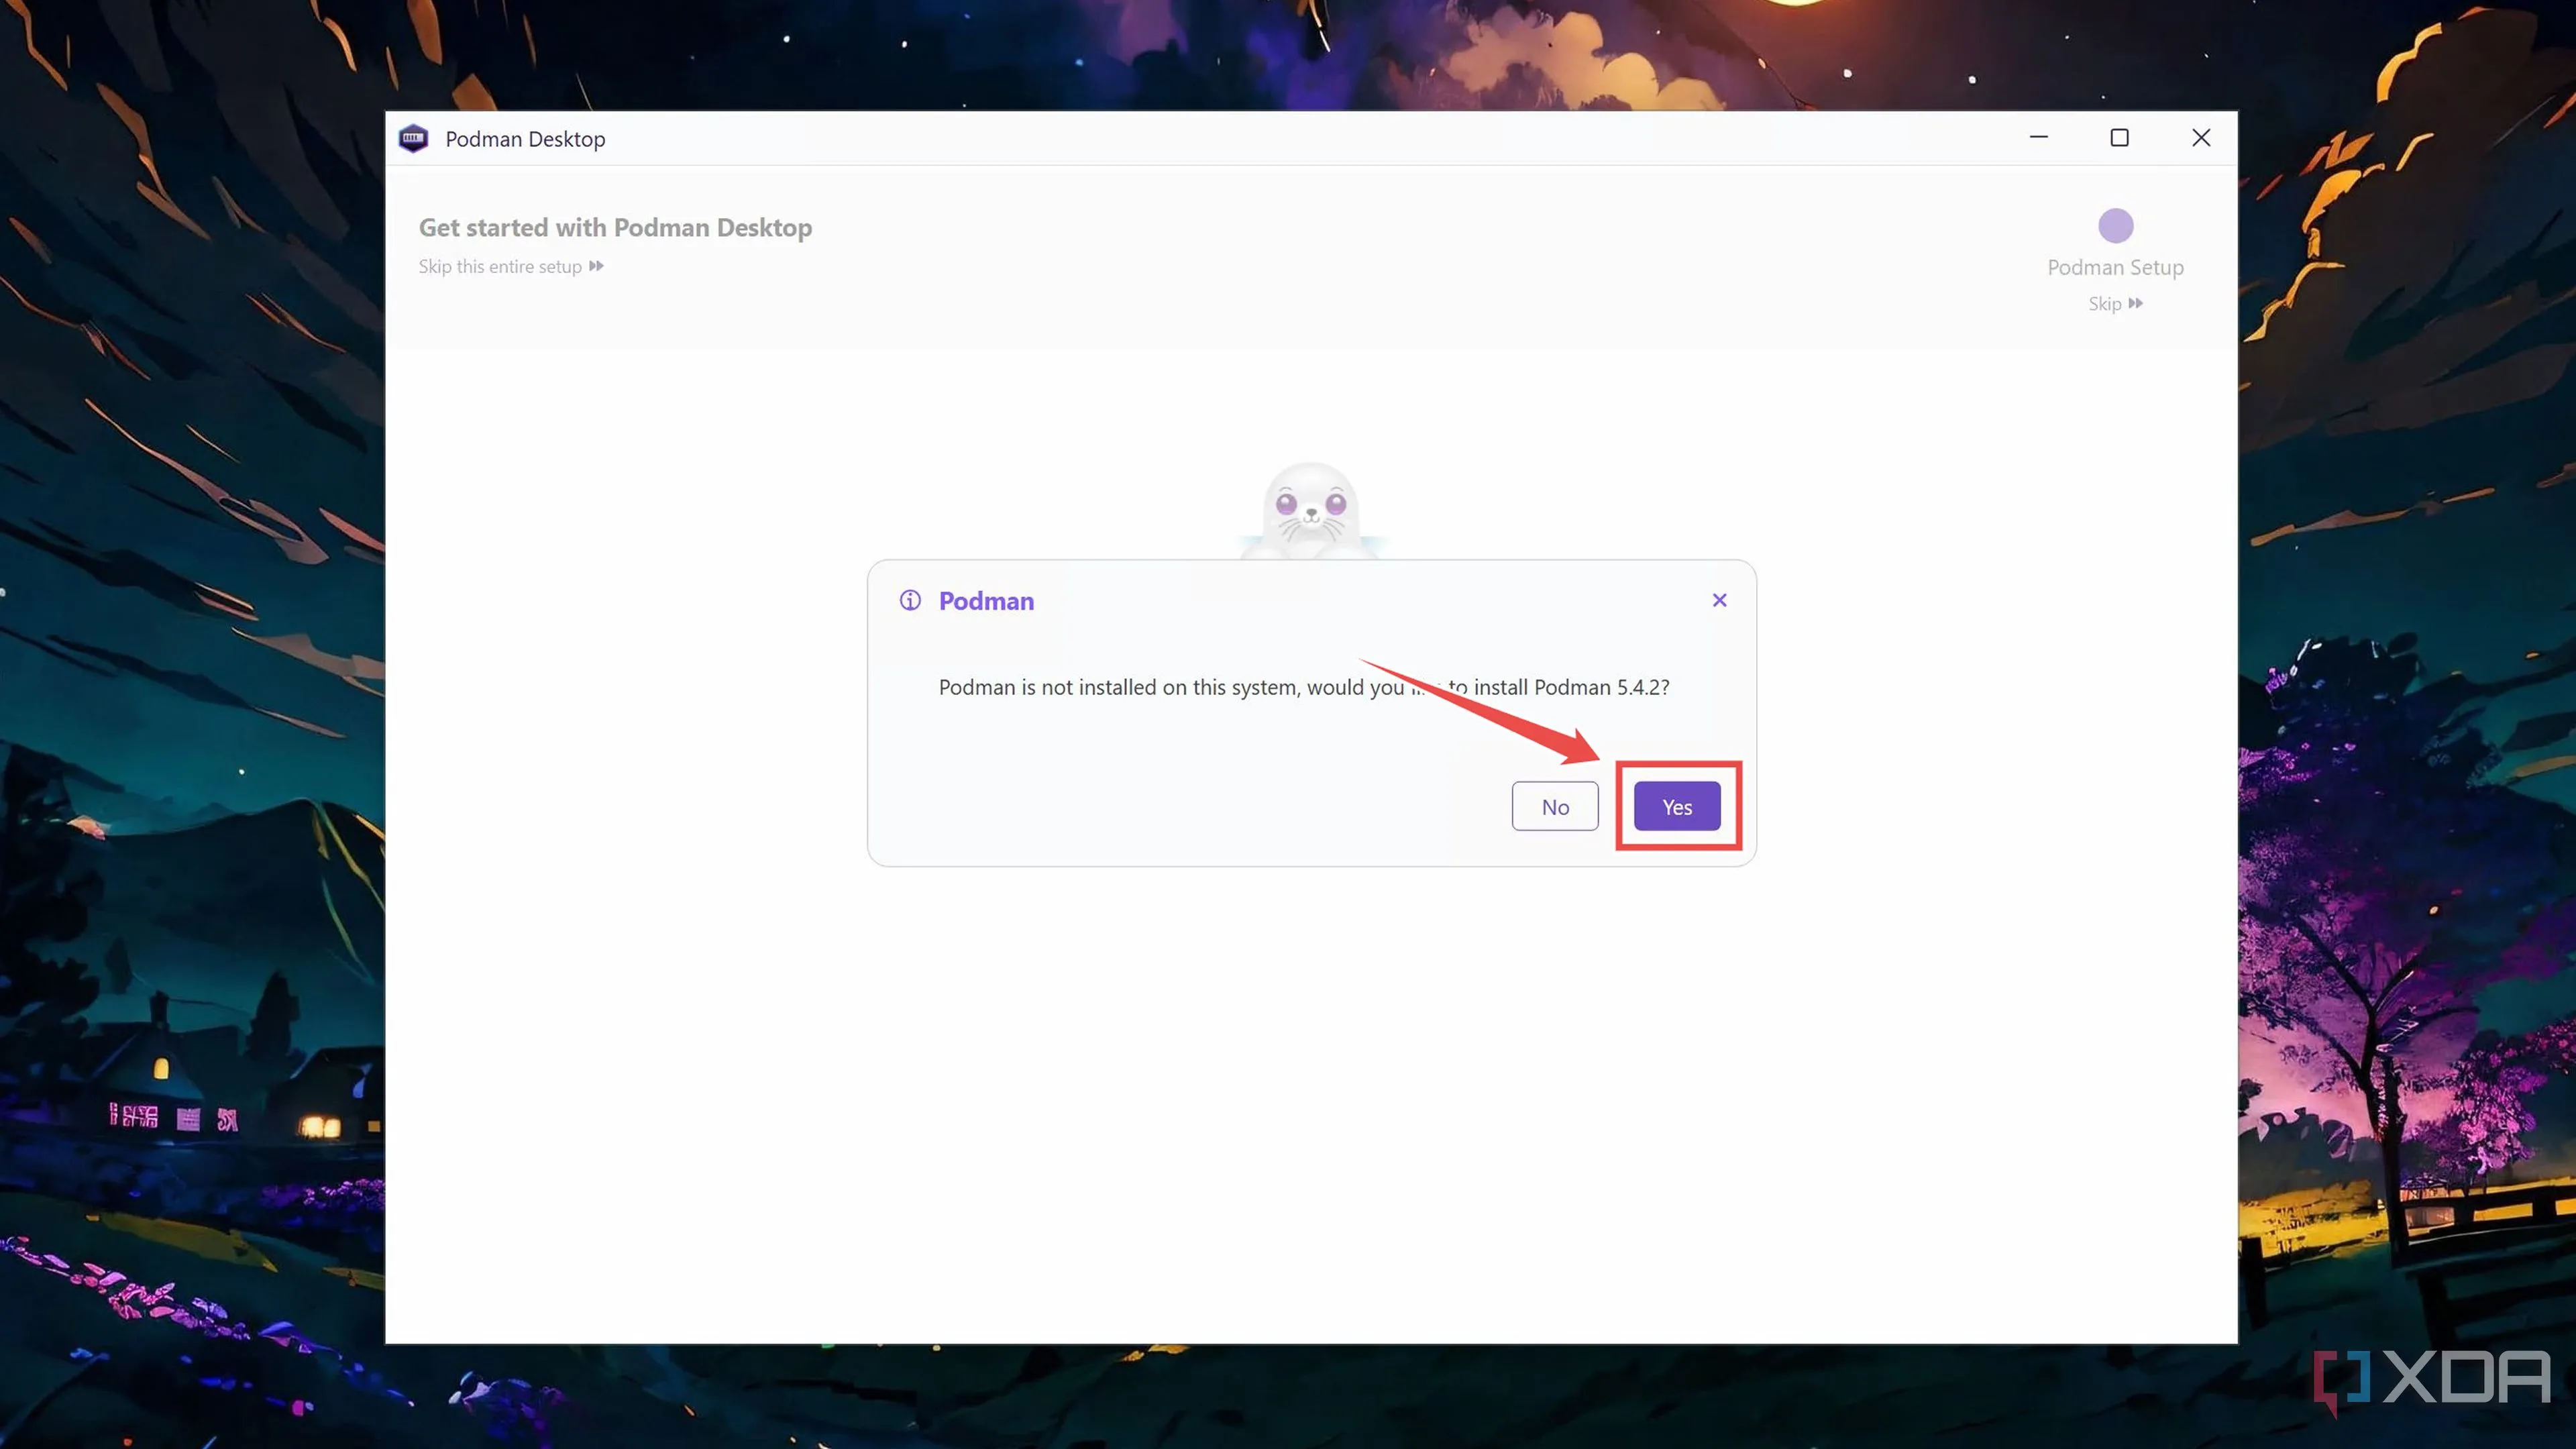Screen dimensions: 2576x1449
Task: Close the Podman Desktop window
Action: 2201,137
